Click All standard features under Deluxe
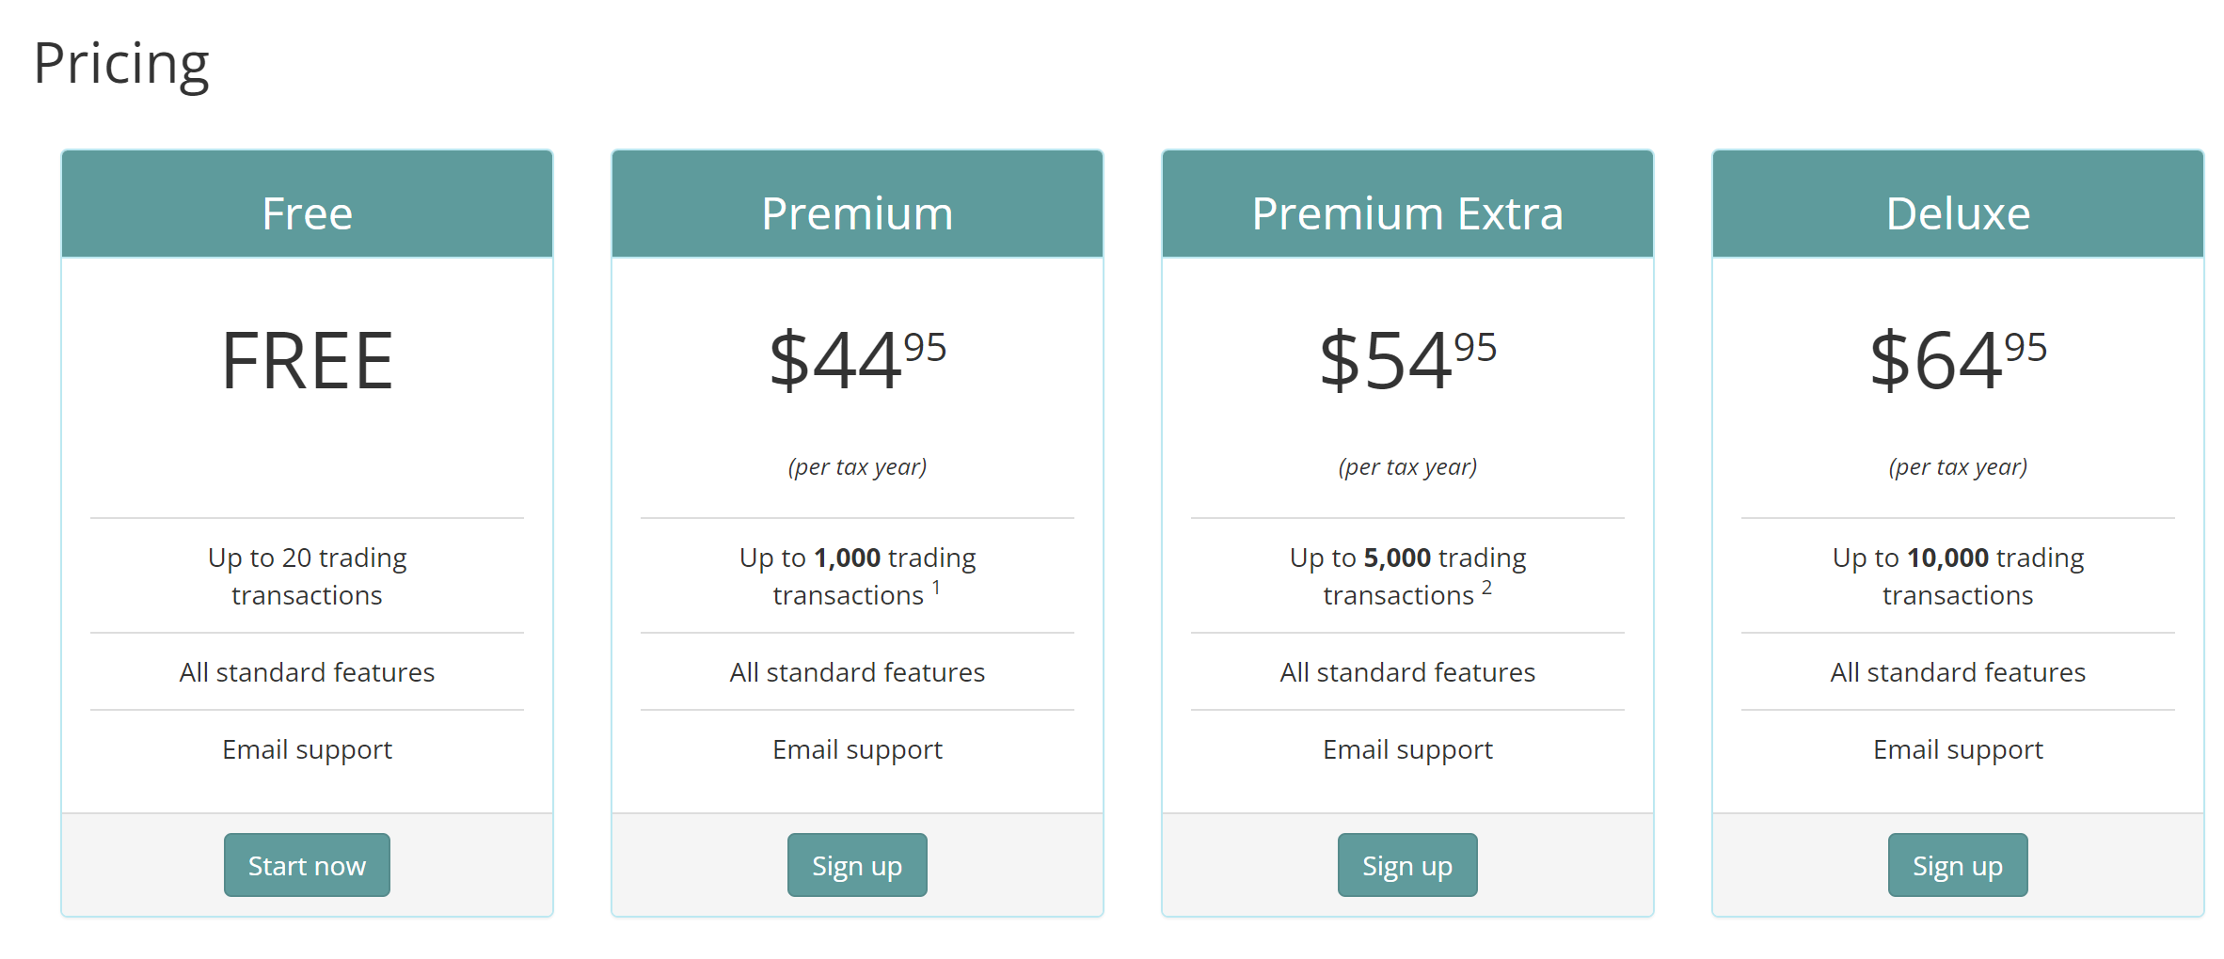 pos(1957,671)
